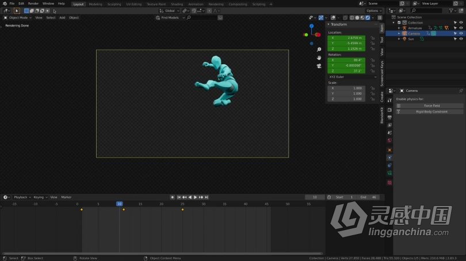466x261 pixels.
Task: Expand the Sun tree item
Action: tap(399, 39)
